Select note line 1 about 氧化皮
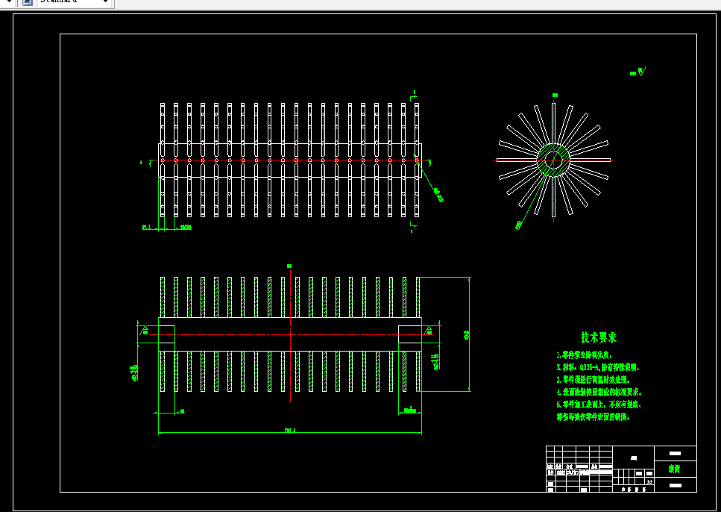Image resolution: width=721 pixels, height=512 pixels. [x=584, y=355]
